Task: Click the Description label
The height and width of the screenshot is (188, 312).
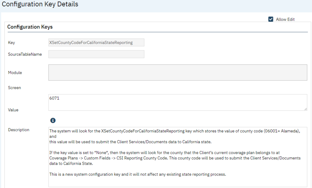Action: click(19, 130)
